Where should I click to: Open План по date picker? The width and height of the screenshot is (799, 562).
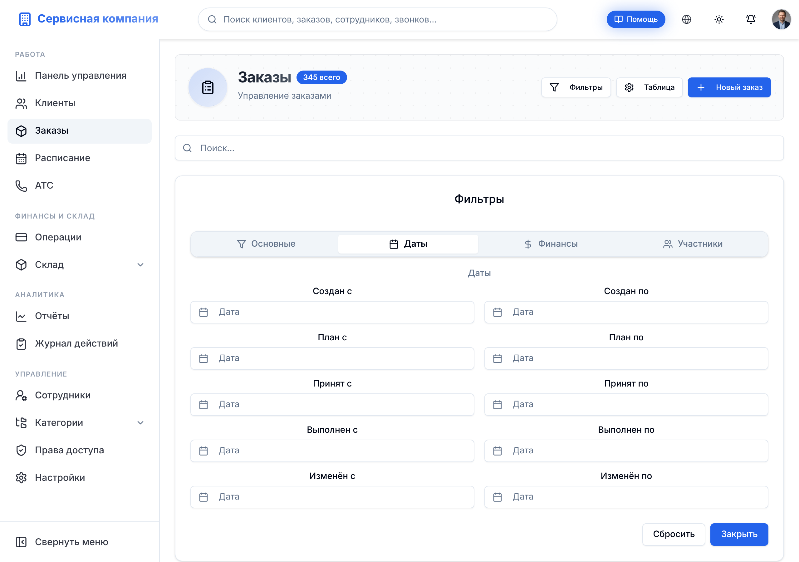(626, 359)
